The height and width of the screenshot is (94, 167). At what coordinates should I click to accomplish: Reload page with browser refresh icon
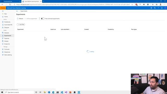pyautogui.click(x=10, y=4)
